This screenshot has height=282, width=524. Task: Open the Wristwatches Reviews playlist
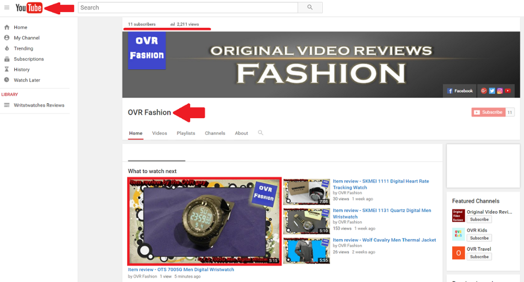39,105
